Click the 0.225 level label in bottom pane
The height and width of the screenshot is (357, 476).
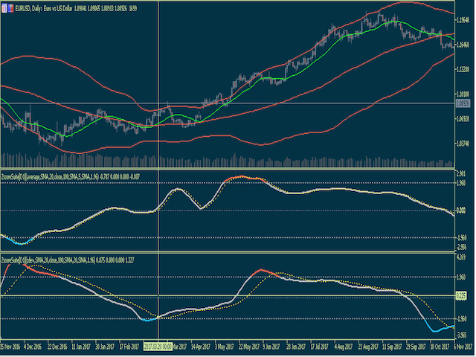[461, 296]
